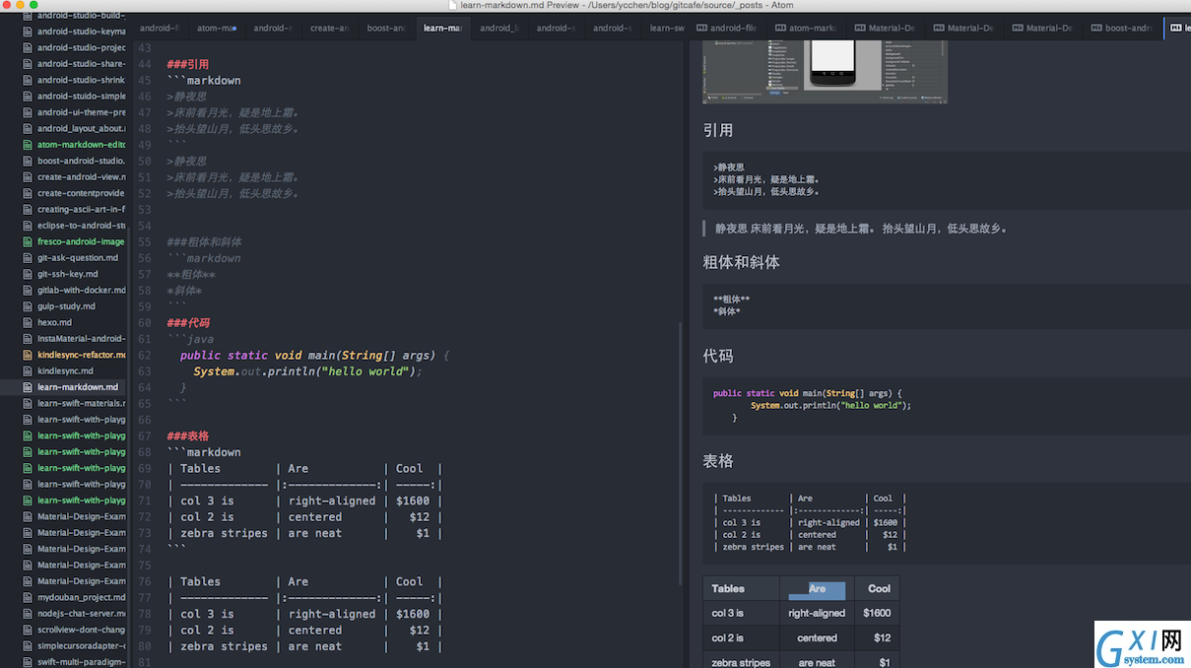Click the green file icon for atom-markdown-edito
Viewport: 1191px width, 668px height.
point(28,145)
